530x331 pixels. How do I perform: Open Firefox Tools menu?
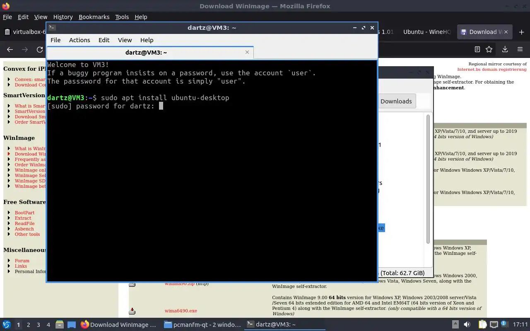[122, 17]
